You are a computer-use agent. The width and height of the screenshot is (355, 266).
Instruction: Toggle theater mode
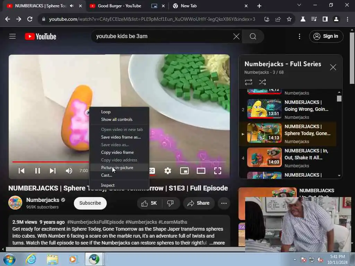(x=201, y=171)
